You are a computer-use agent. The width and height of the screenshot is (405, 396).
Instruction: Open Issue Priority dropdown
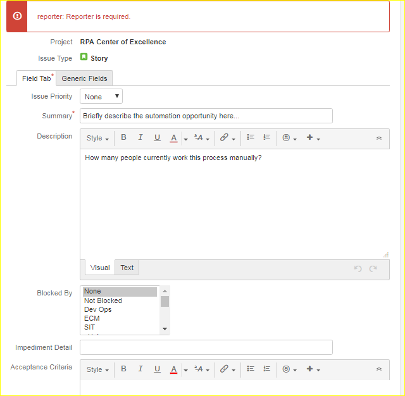click(101, 96)
